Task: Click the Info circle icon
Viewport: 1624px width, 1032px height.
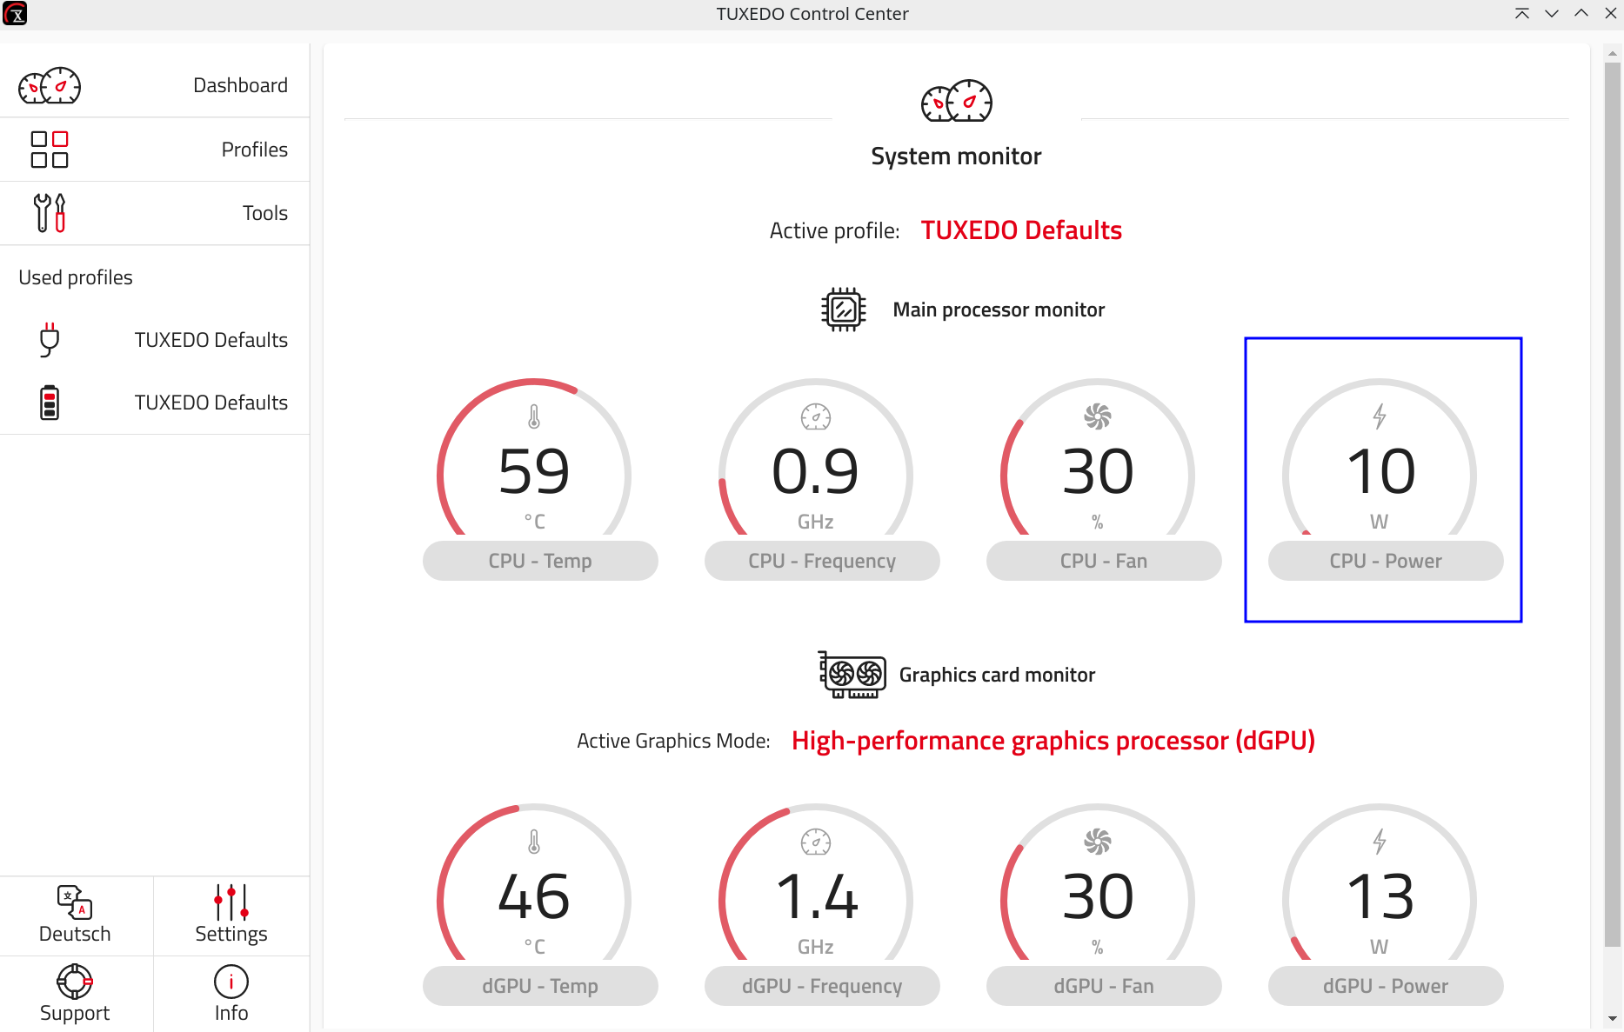Action: tap(231, 982)
